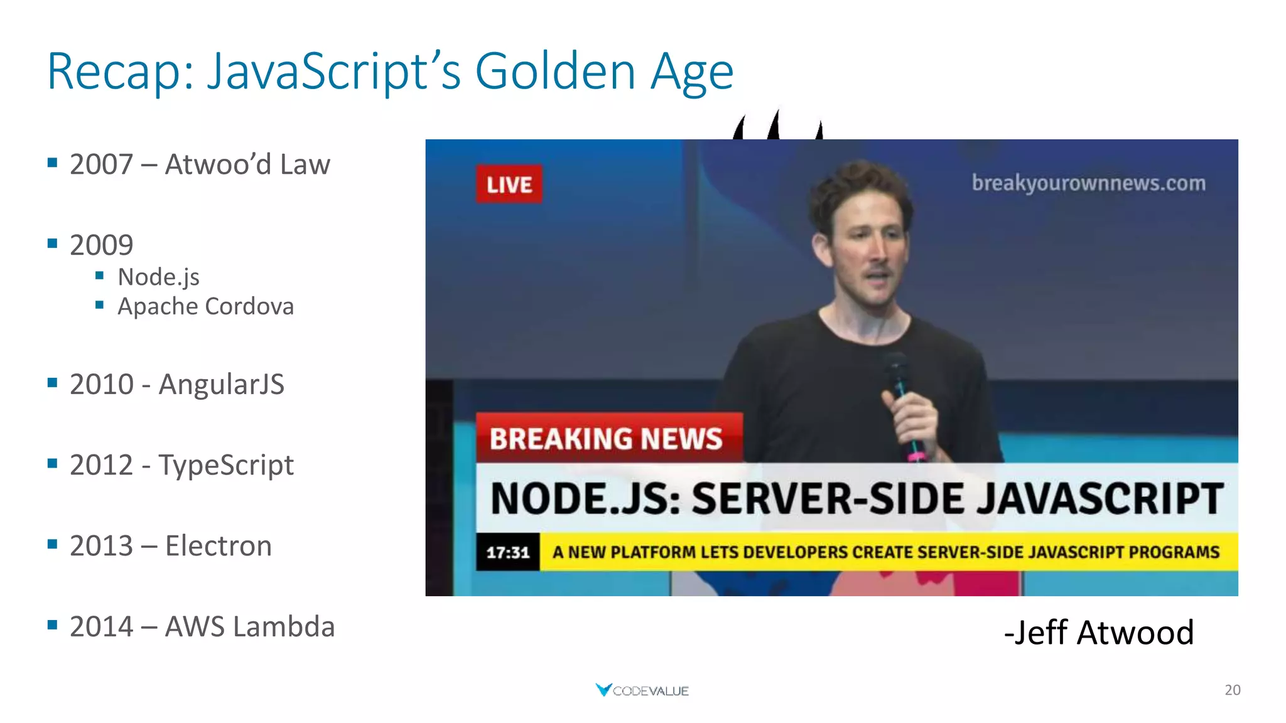The width and height of the screenshot is (1286, 723).
Task: Click the CodeValue logo in the footer
Action: click(x=642, y=690)
